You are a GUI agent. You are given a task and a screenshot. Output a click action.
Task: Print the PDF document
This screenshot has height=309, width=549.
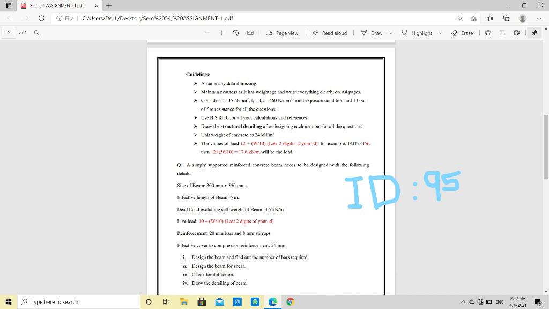click(488, 33)
